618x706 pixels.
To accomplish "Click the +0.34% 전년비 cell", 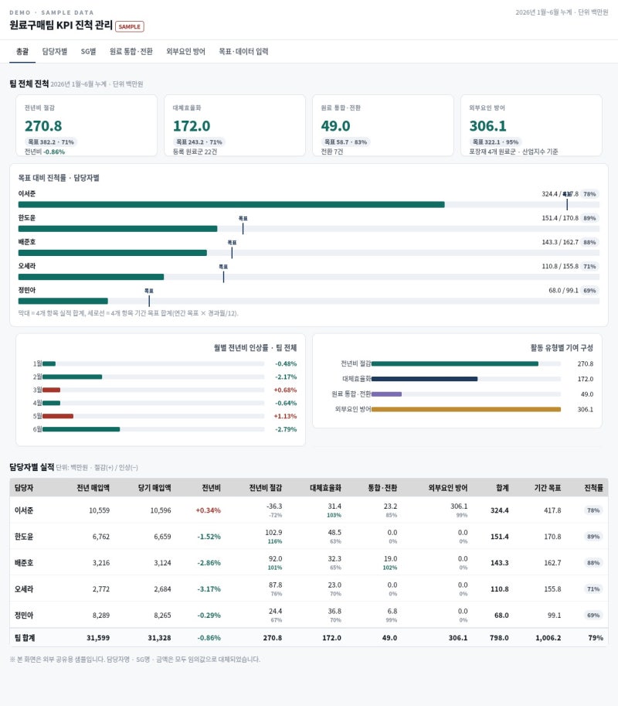I will pyautogui.click(x=209, y=510).
